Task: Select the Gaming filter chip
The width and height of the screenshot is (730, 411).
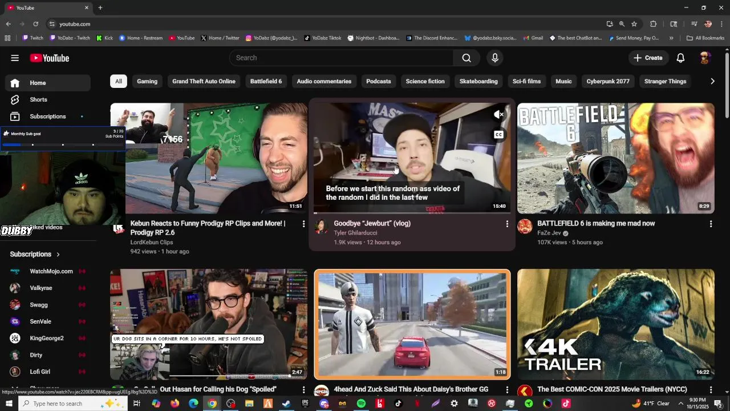Action: pyautogui.click(x=147, y=81)
